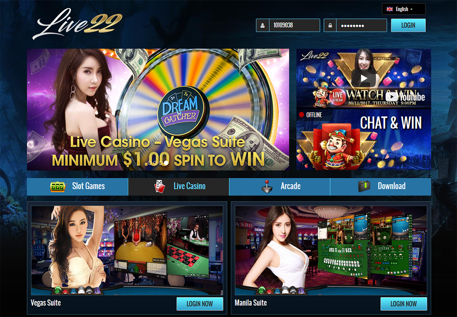Click the joystick Arcade icon
This screenshot has width=457, height=317.
(267, 187)
